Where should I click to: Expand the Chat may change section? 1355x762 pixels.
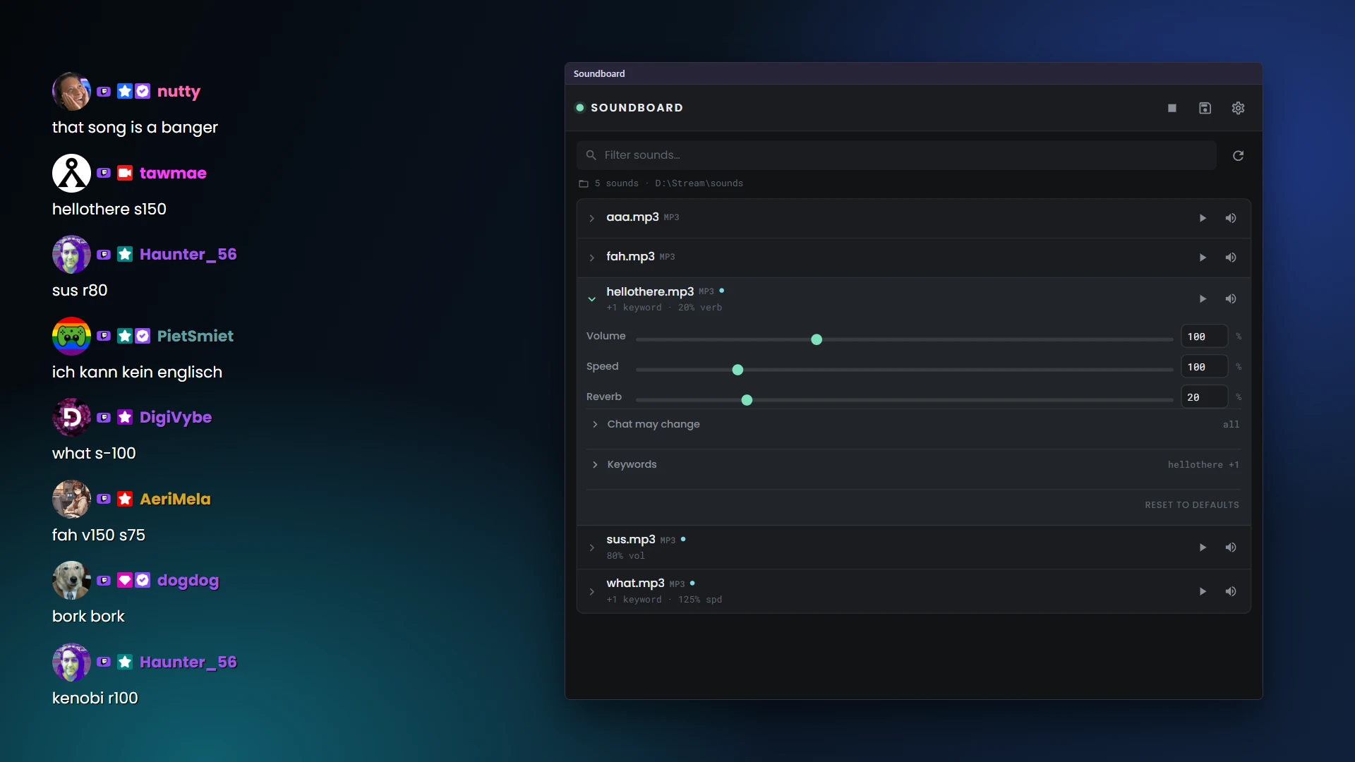tap(913, 424)
